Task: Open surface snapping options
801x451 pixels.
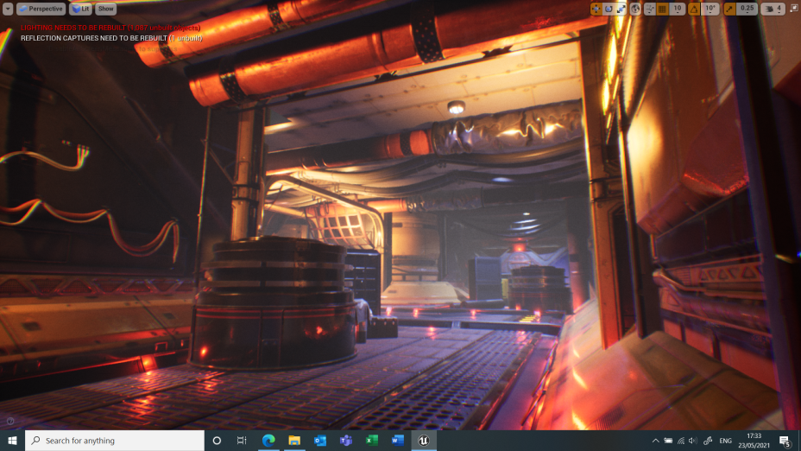Action: tap(650, 9)
